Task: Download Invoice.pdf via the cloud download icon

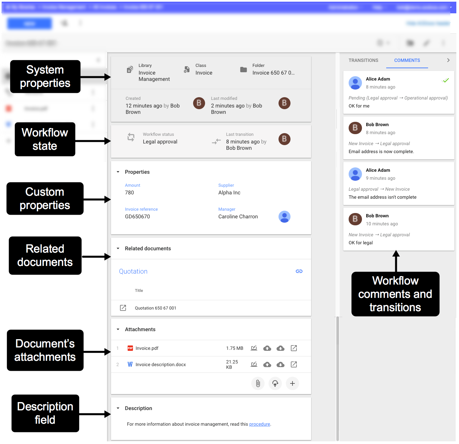Action: pyautogui.click(x=280, y=348)
